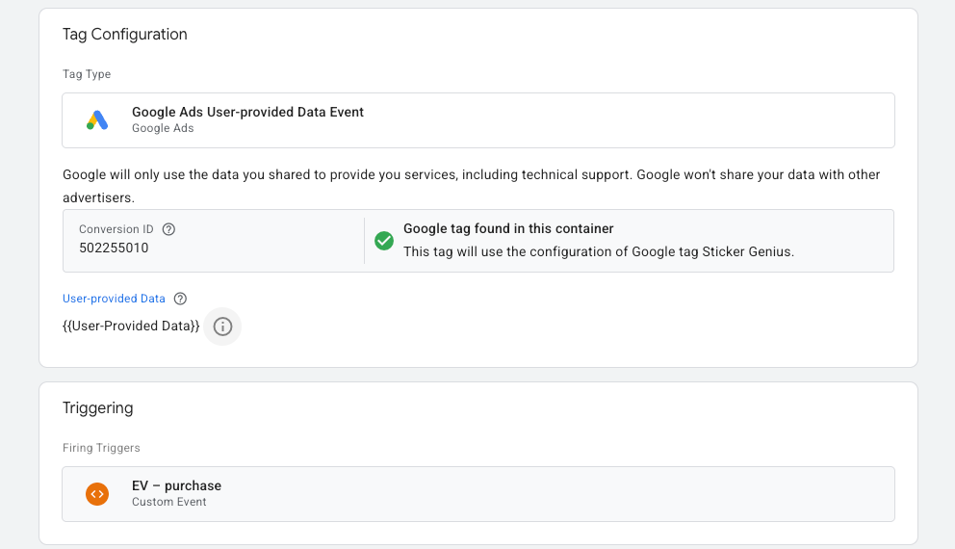Click info icon beside {{User-Provided Data}} variable
Screen dimensions: 955x549
[x=222, y=327]
